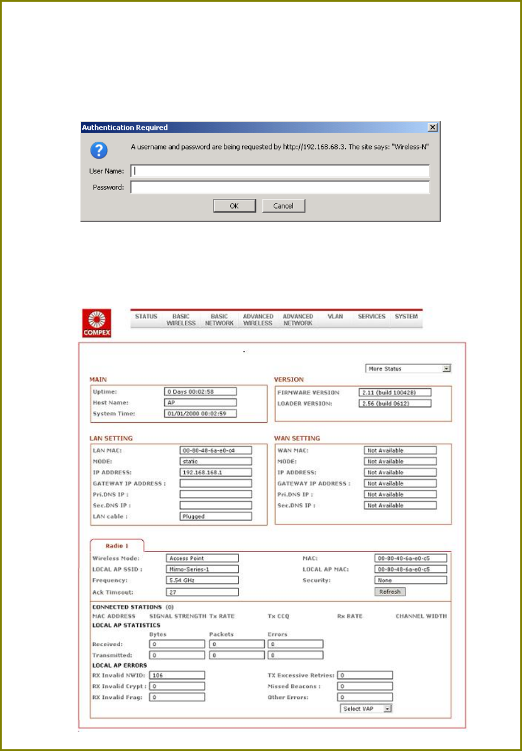This screenshot has height=751, width=522.
Task: Click Wireless Mode field showing Access Point
Action: 202,558
